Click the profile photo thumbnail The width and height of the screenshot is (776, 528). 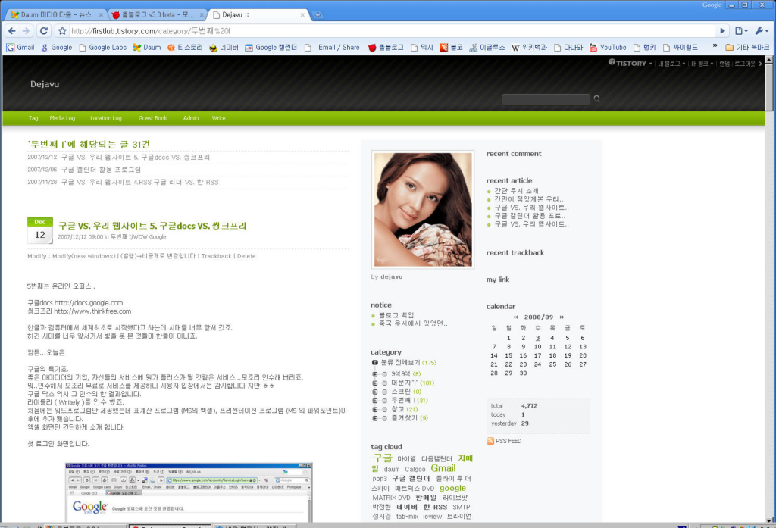tap(423, 209)
